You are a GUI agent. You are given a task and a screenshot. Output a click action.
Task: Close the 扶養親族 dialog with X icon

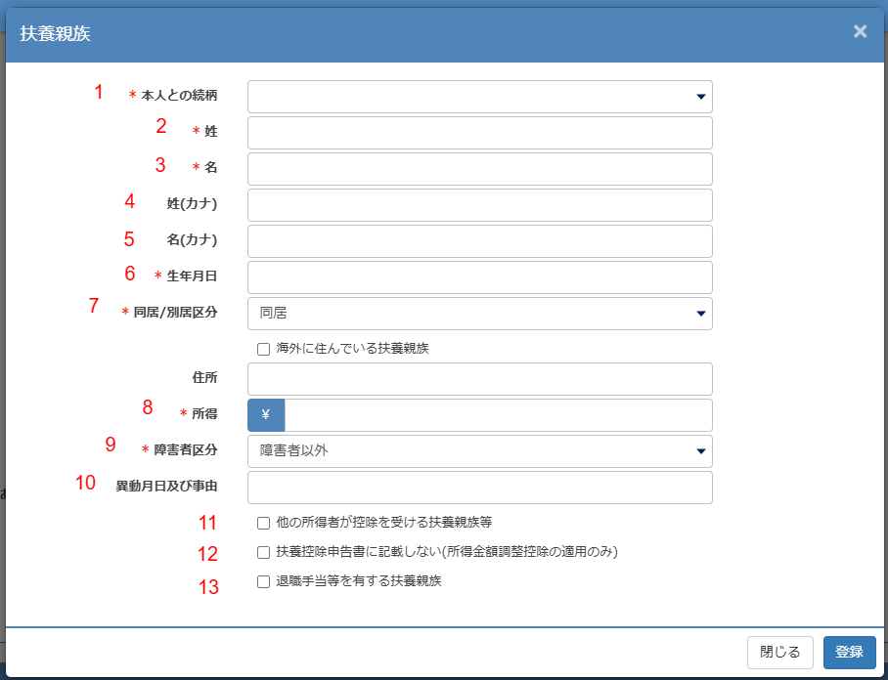pyautogui.click(x=860, y=31)
